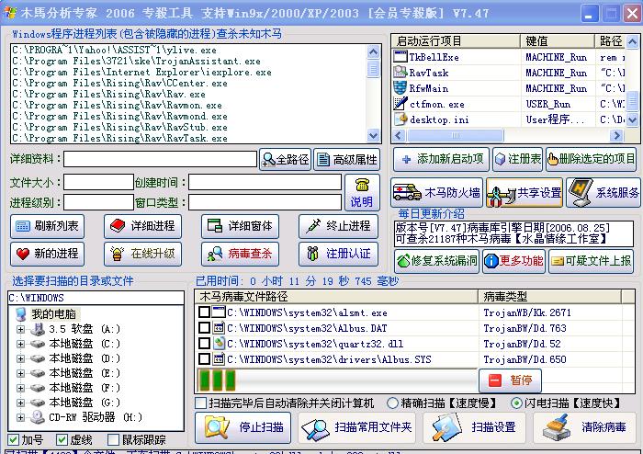Click 修复系统漏洞 repair vulnerabilities

[x=436, y=261]
